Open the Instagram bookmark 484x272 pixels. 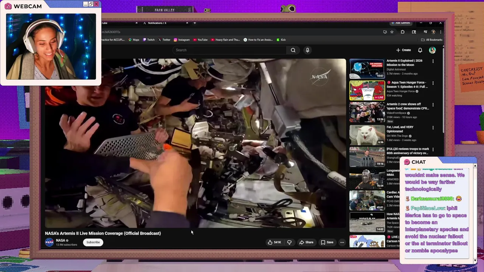181,40
